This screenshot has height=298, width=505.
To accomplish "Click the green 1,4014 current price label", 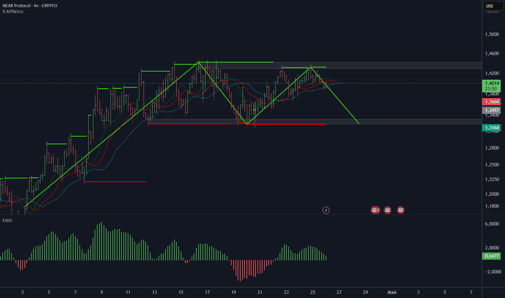I will [x=491, y=83].
